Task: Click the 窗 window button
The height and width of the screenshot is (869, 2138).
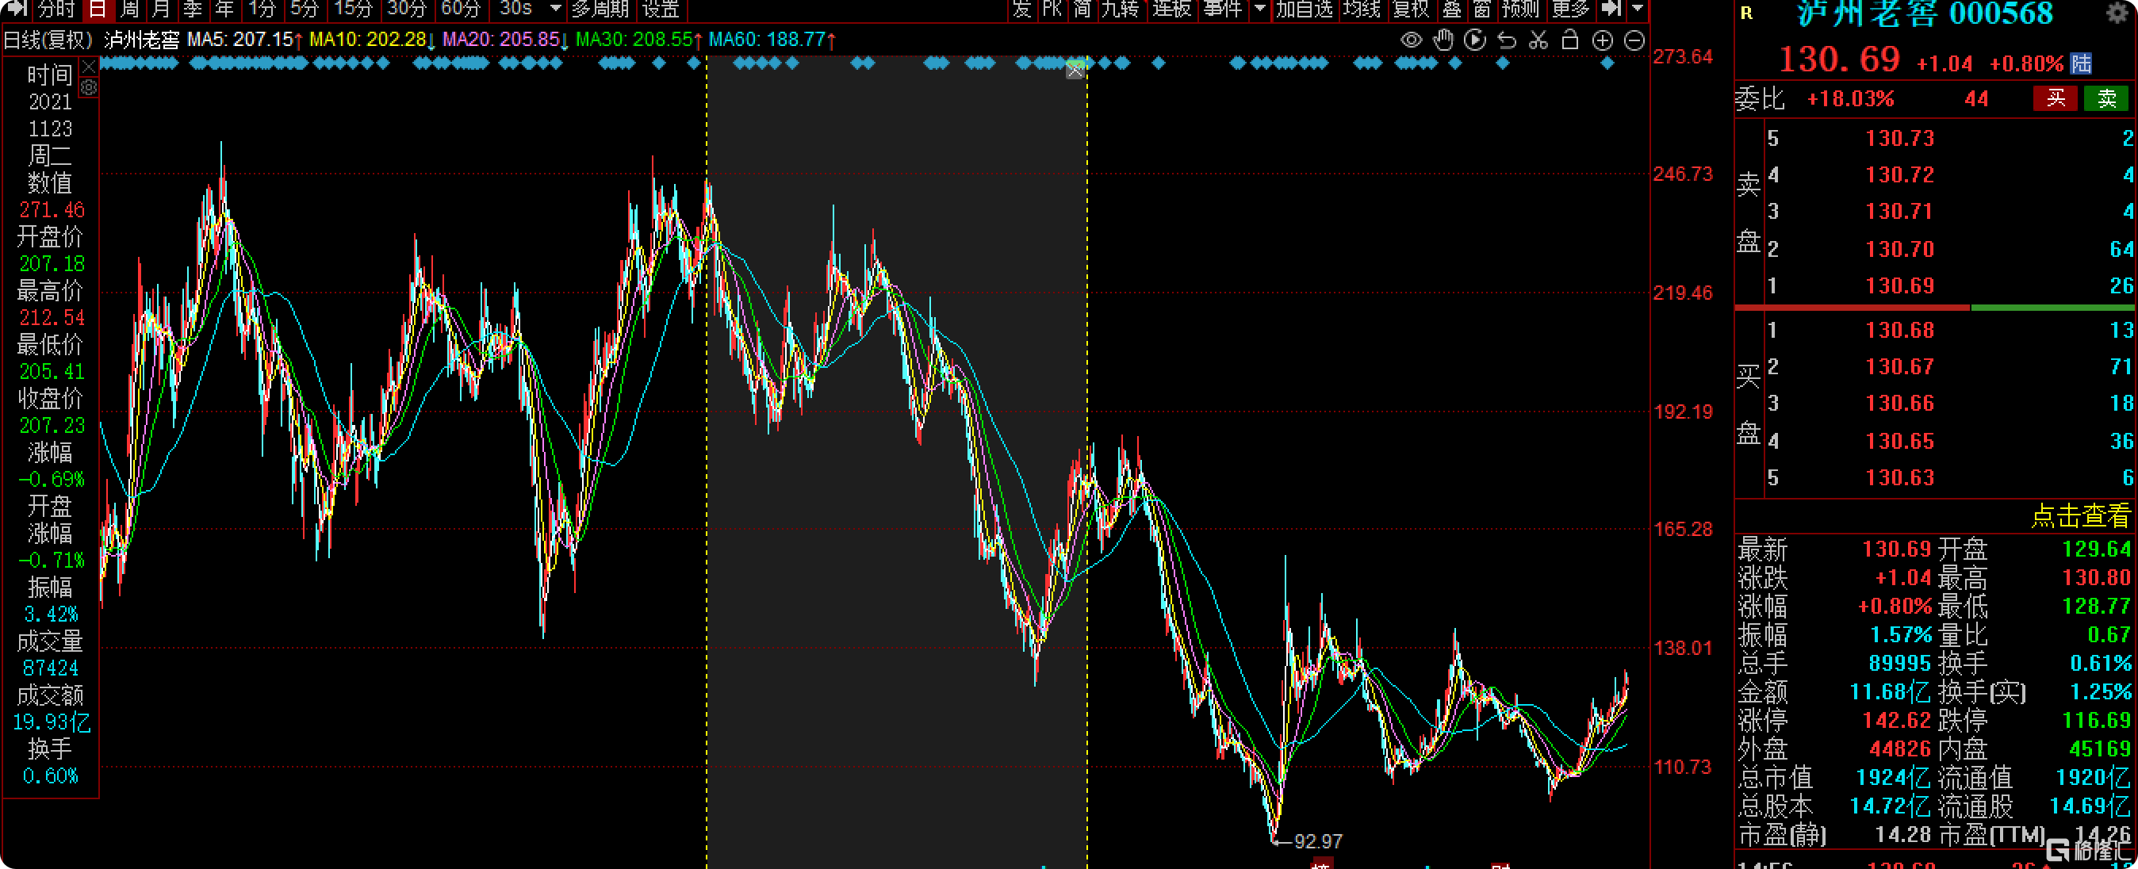Action: click(x=1482, y=10)
